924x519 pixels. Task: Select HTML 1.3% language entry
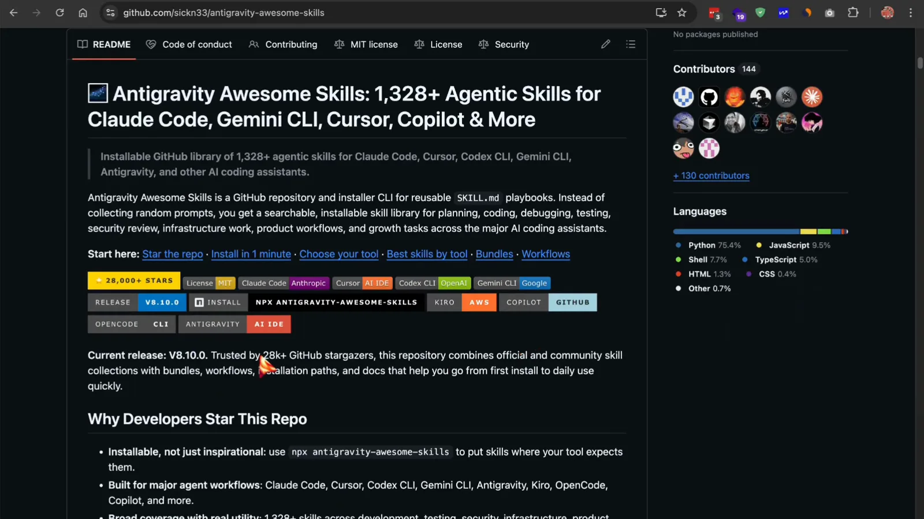tap(703, 274)
